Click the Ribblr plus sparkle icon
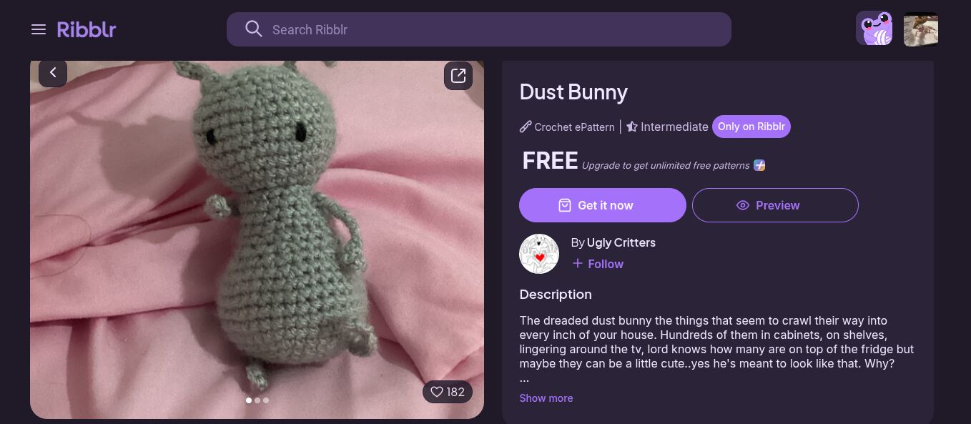This screenshot has height=424, width=971. [x=759, y=165]
